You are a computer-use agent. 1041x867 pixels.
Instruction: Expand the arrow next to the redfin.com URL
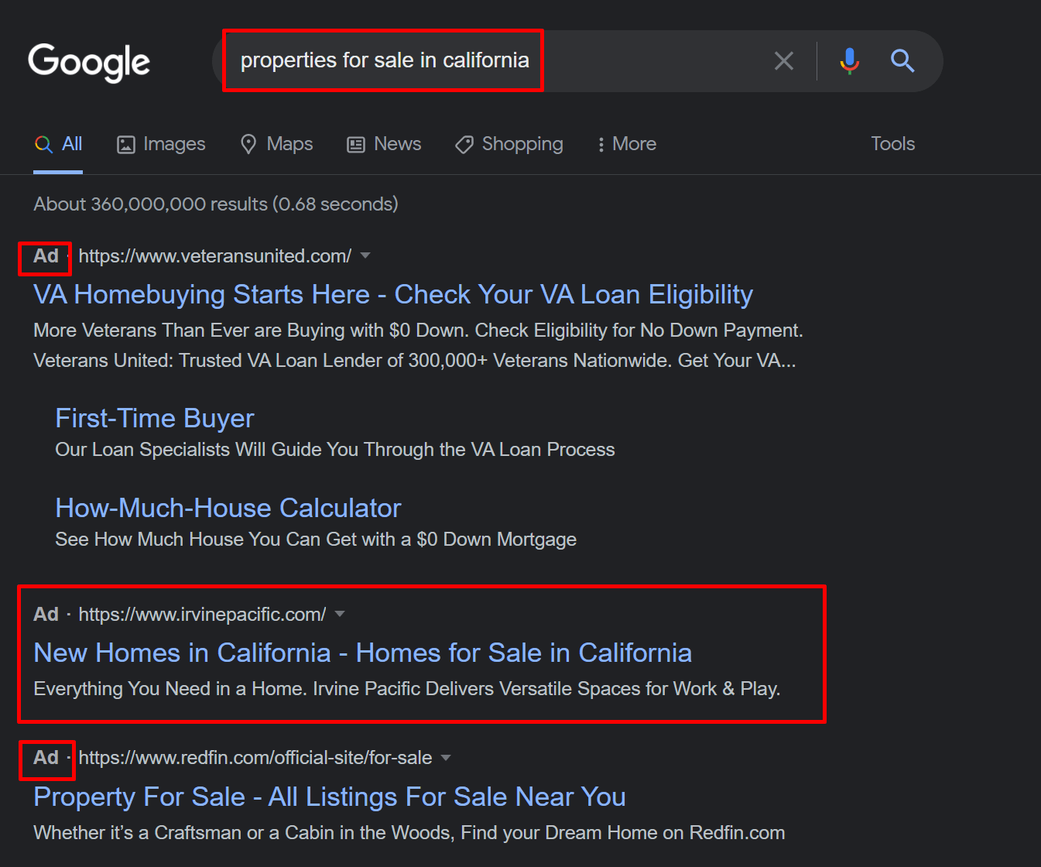[x=446, y=758]
